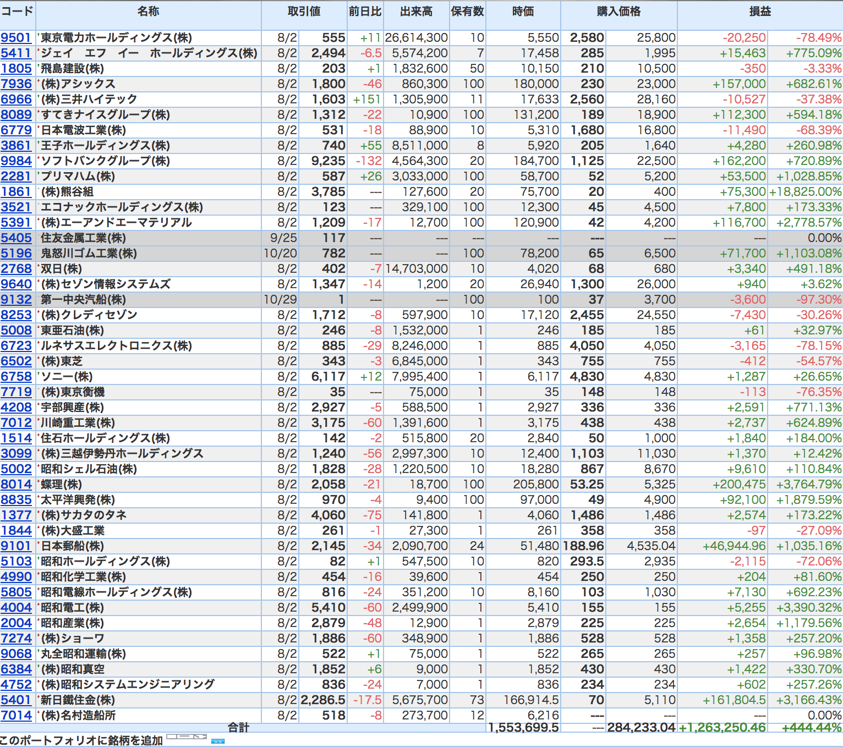Screen dimensions: 843x747
Task: Select the label このポートフォリオに銘柄を追加
Action: (x=81, y=740)
